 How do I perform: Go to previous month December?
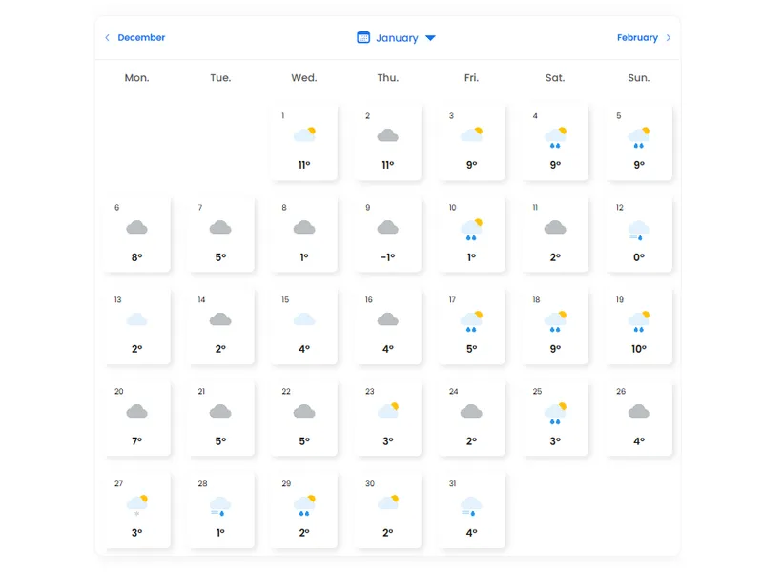pos(141,38)
